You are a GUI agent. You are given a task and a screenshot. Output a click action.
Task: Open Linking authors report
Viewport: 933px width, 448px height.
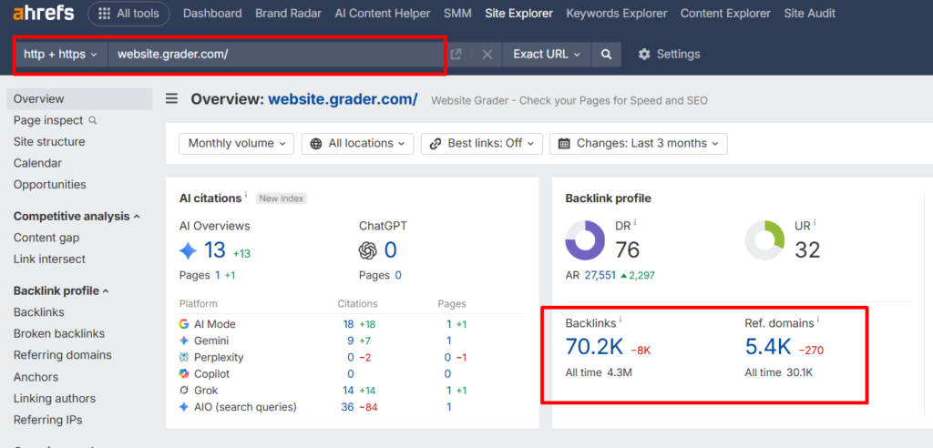point(55,399)
